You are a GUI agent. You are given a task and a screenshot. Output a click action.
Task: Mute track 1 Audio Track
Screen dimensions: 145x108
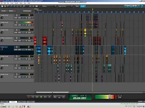click(16, 18)
